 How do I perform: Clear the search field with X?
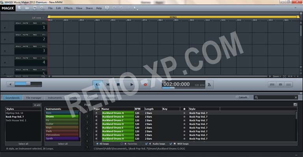(296, 97)
